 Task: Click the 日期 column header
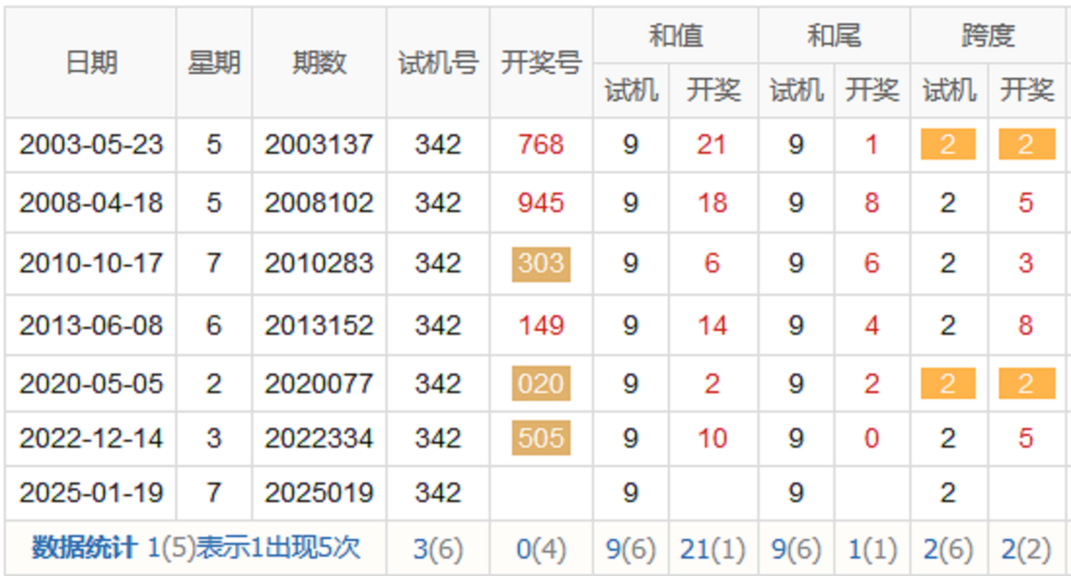(91, 64)
